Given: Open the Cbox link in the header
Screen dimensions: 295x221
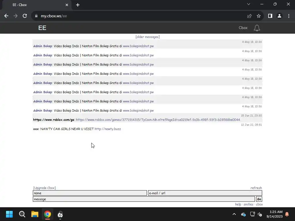Looking at the screenshot, I should 243,28.
